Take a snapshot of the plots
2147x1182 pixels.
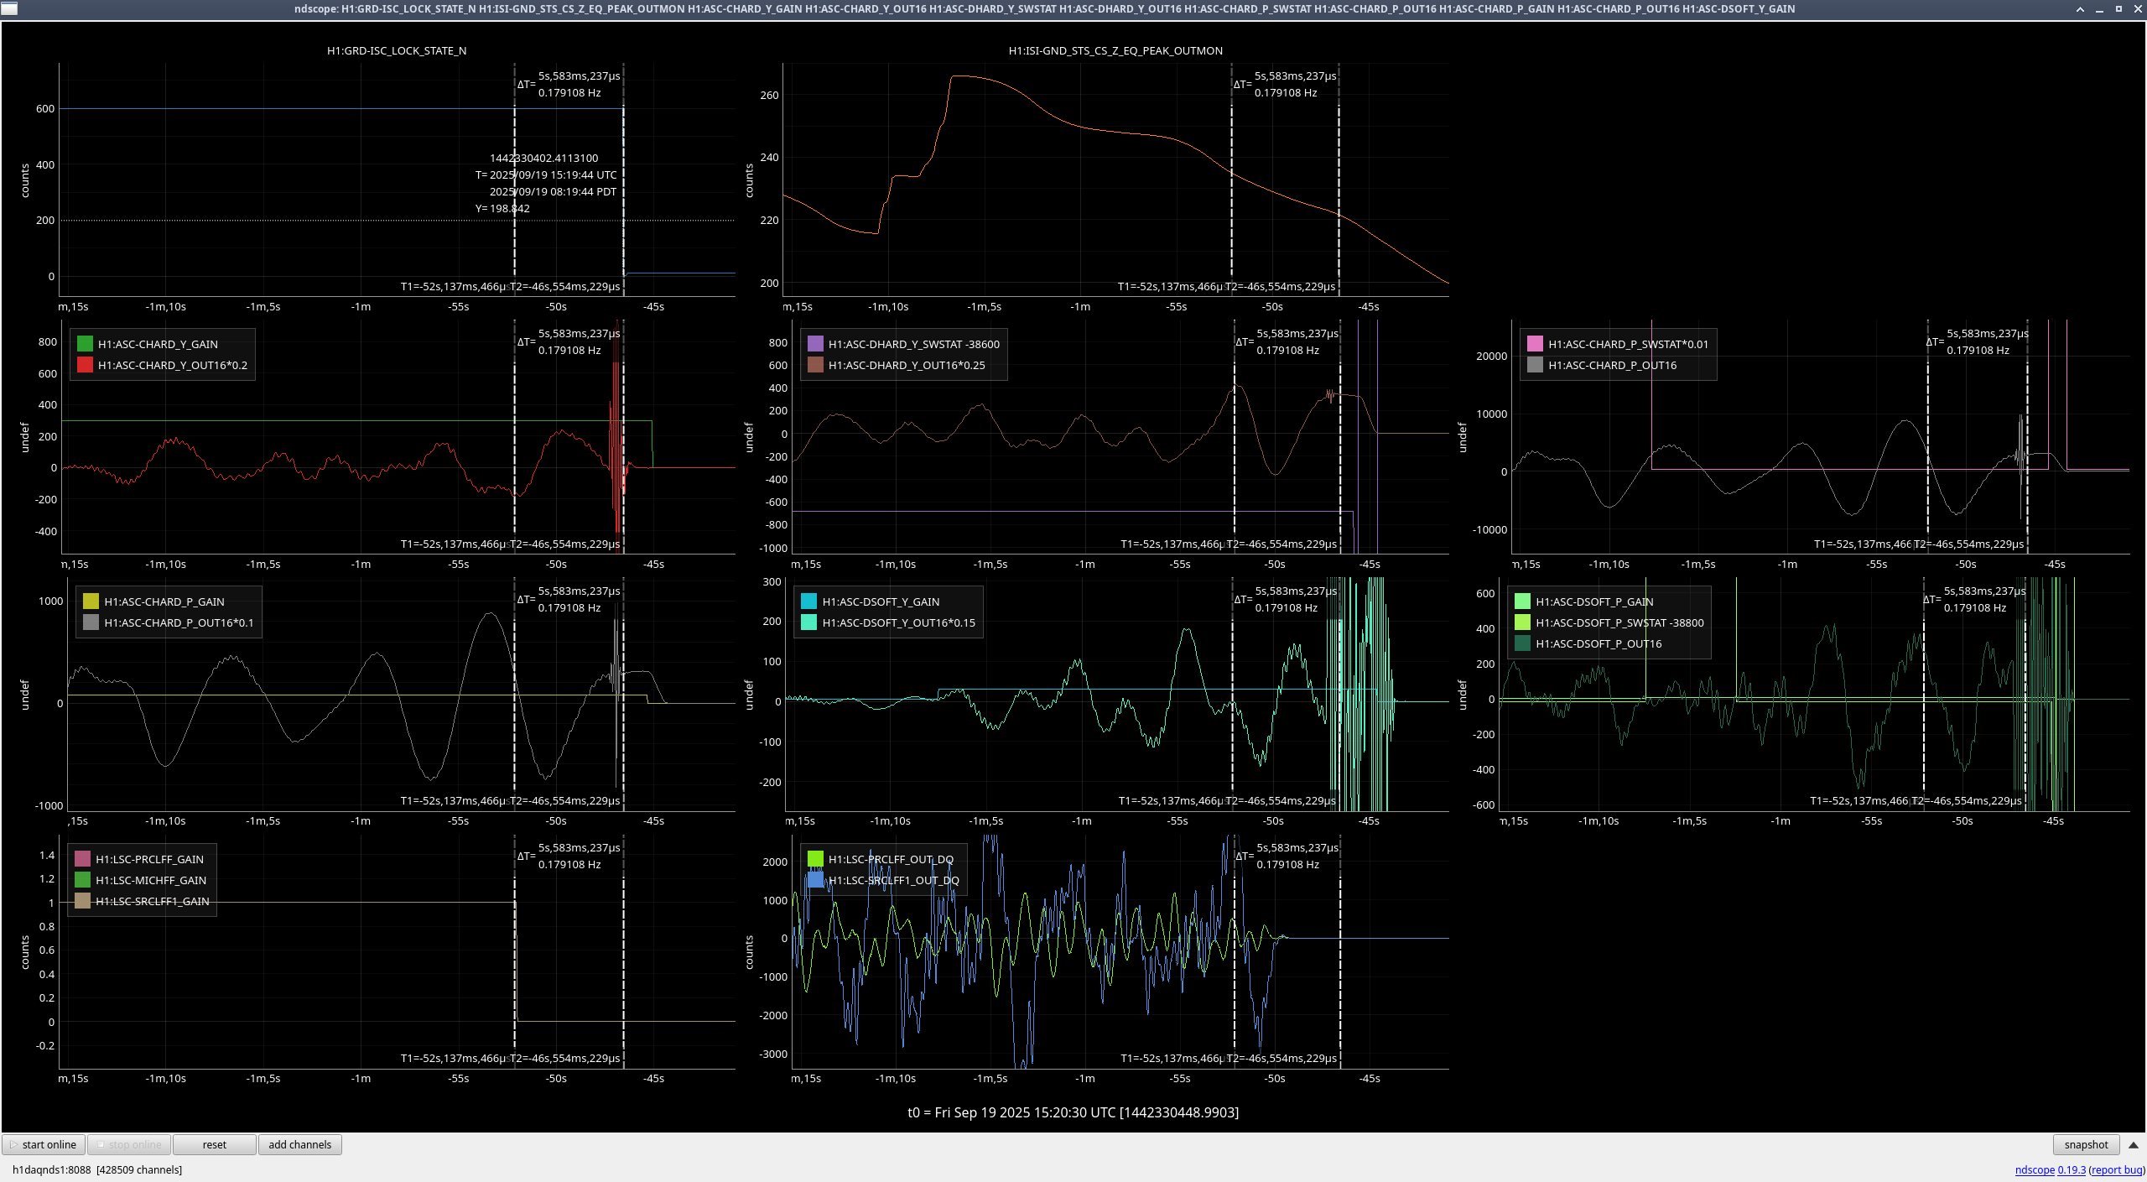click(2085, 1144)
